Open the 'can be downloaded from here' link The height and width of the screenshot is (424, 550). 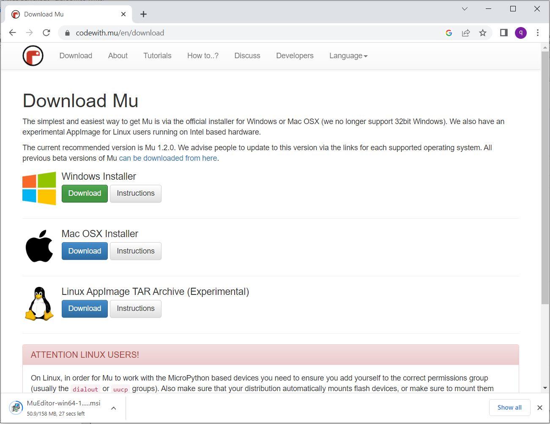coord(168,158)
